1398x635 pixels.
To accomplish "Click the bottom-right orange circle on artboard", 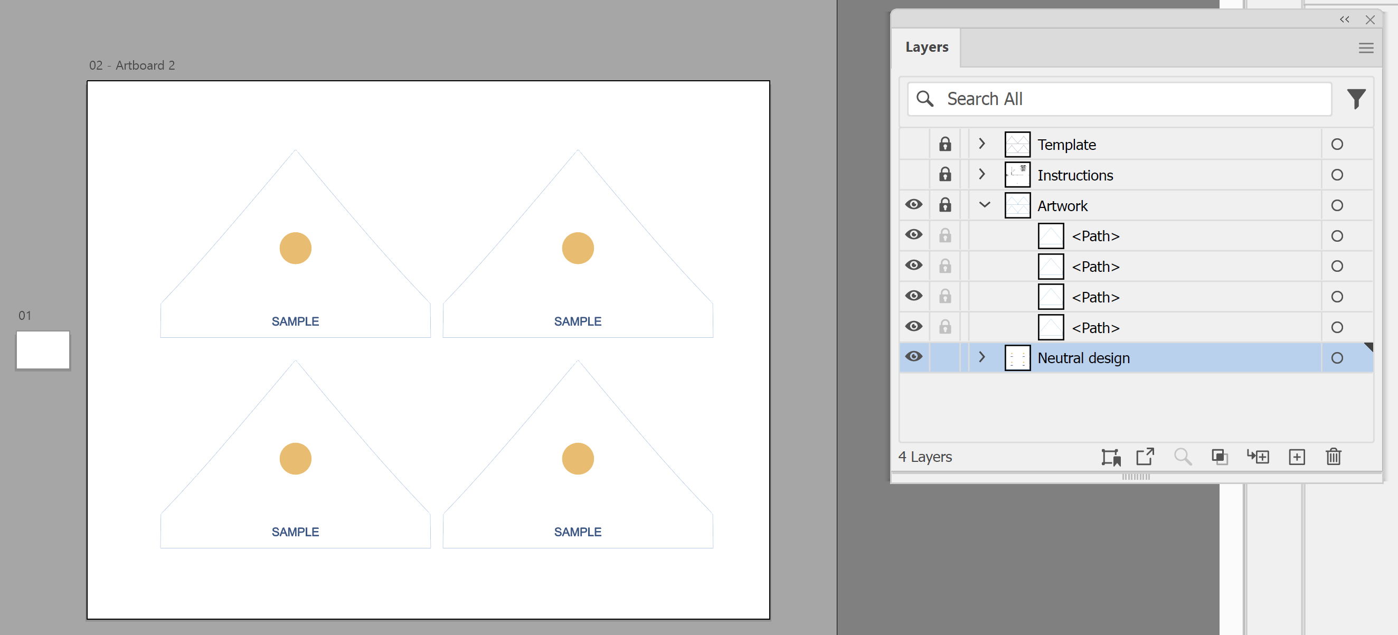I will (x=578, y=459).
